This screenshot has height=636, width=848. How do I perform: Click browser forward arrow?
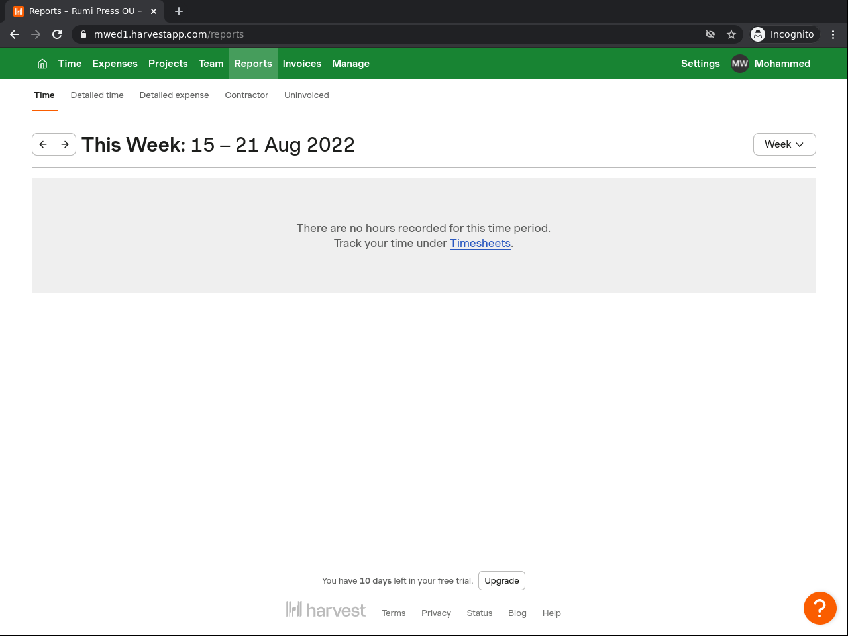(36, 34)
